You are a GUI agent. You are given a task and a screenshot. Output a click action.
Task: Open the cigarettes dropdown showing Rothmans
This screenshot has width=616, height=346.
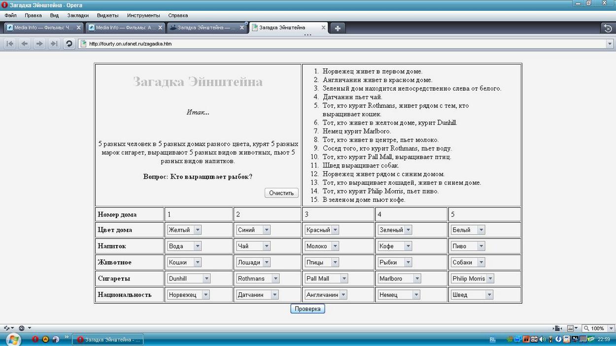coord(258,279)
